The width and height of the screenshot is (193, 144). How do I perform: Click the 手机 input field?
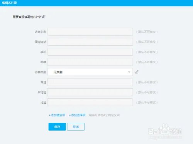point(90,52)
